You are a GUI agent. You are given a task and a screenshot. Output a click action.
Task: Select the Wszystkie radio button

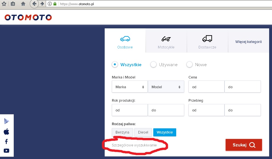[115, 64]
